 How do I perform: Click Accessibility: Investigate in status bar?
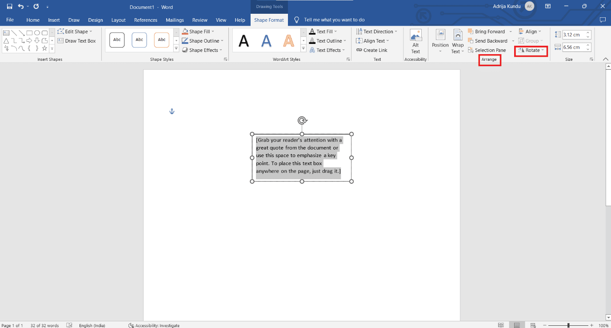click(x=154, y=325)
